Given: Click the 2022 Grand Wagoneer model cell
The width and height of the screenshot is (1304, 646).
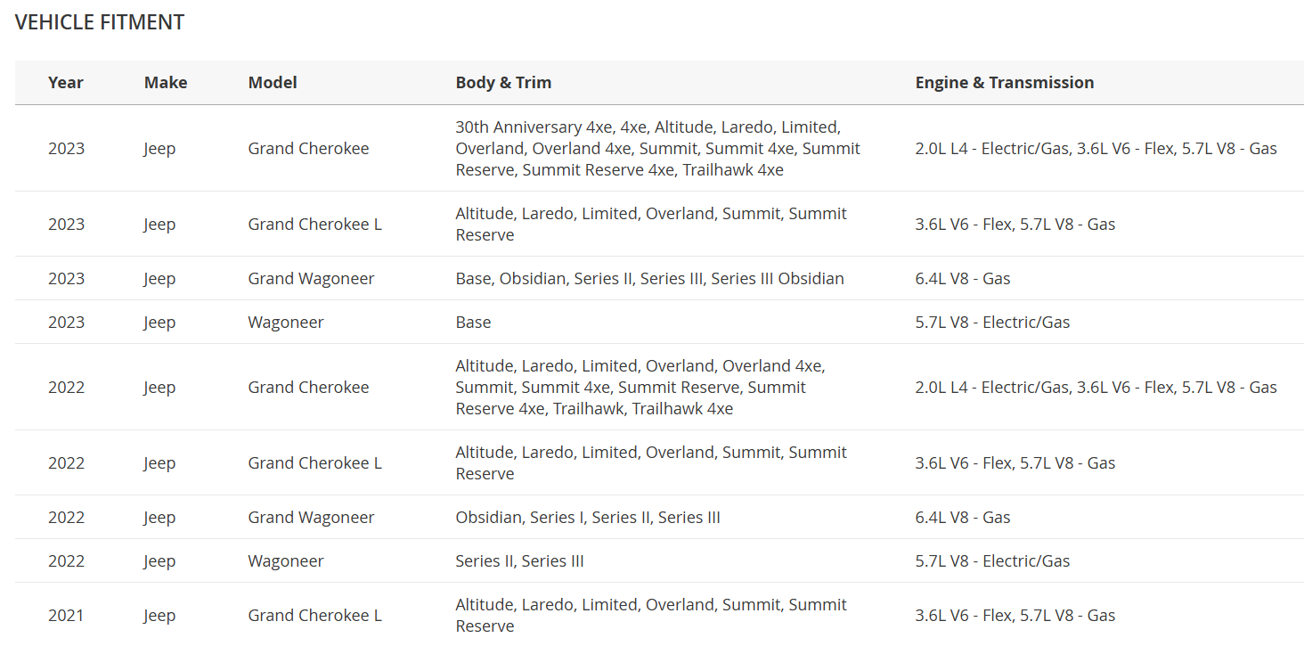Looking at the screenshot, I should click(311, 518).
